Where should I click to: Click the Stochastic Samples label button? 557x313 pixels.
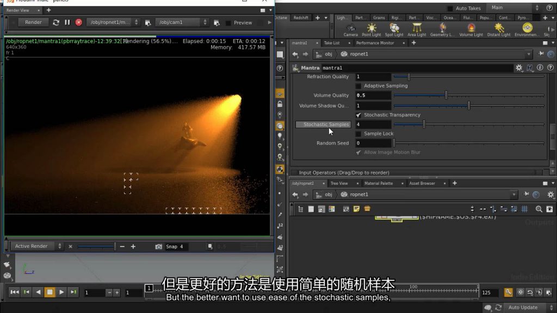[x=323, y=124]
